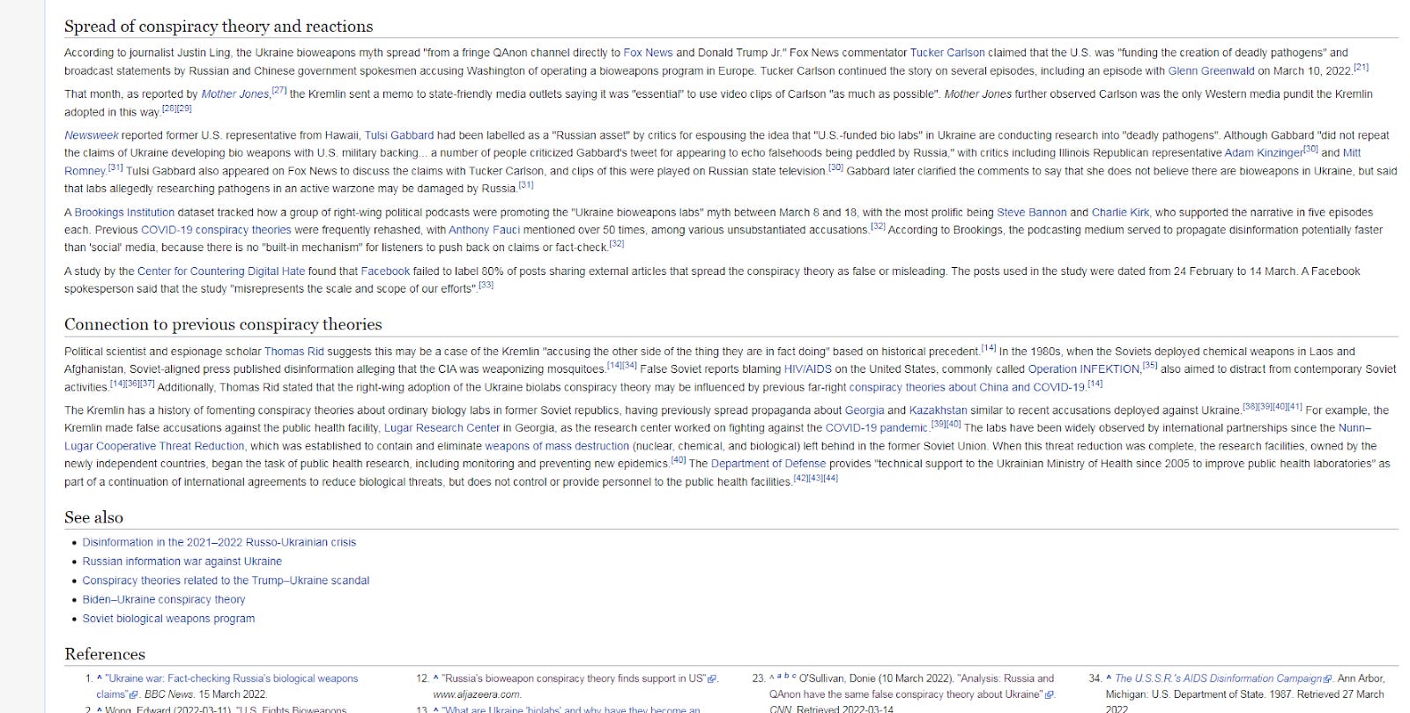1410x713 pixels.
Task: Open Biden–Ukraine conspiracy theory link
Action: (164, 599)
